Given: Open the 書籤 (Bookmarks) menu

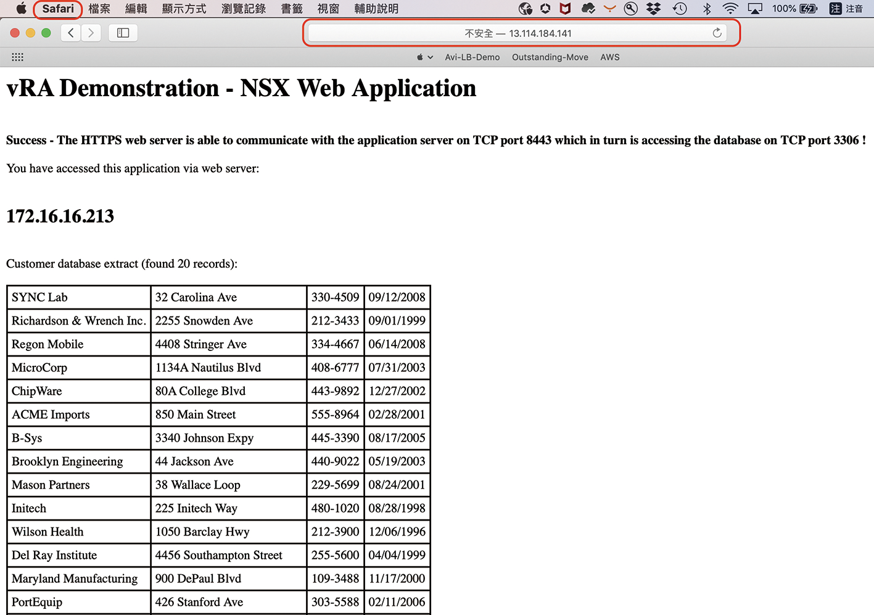Looking at the screenshot, I should pos(292,9).
